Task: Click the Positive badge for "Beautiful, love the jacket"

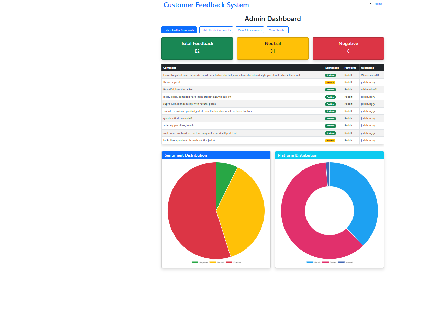Action: (331, 90)
